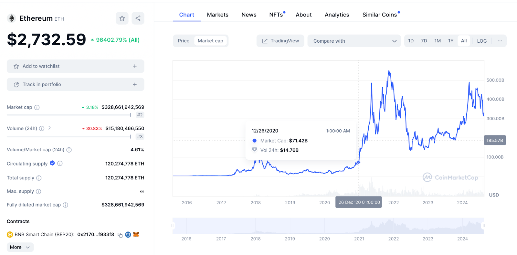This screenshot has height=255, width=517.
Task: Click the range navigator mini chart area
Action: pyautogui.click(x=328, y=226)
